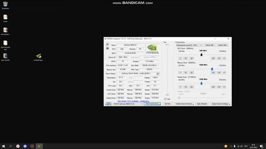The width and height of the screenshot is (266, 149).
Task: Open Performance Level dropdown
Action: pyautogui.click(x=189, y=45)
